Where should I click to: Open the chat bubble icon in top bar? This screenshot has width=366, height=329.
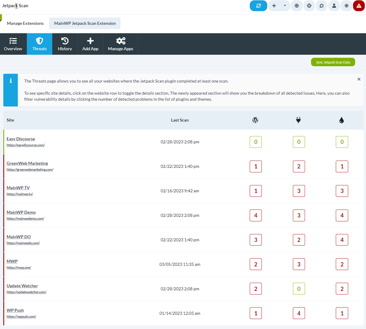tap(322, 6)
